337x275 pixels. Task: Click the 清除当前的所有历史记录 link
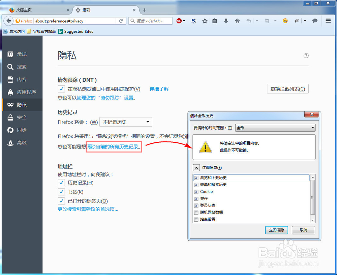(113, 147)
